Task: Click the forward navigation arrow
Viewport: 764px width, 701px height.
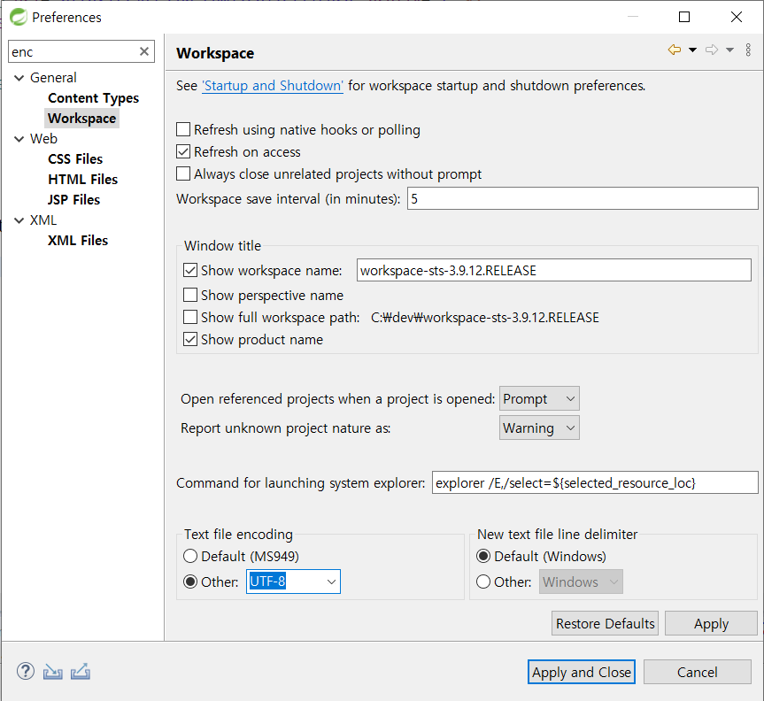Action: [x=712, y=50]
